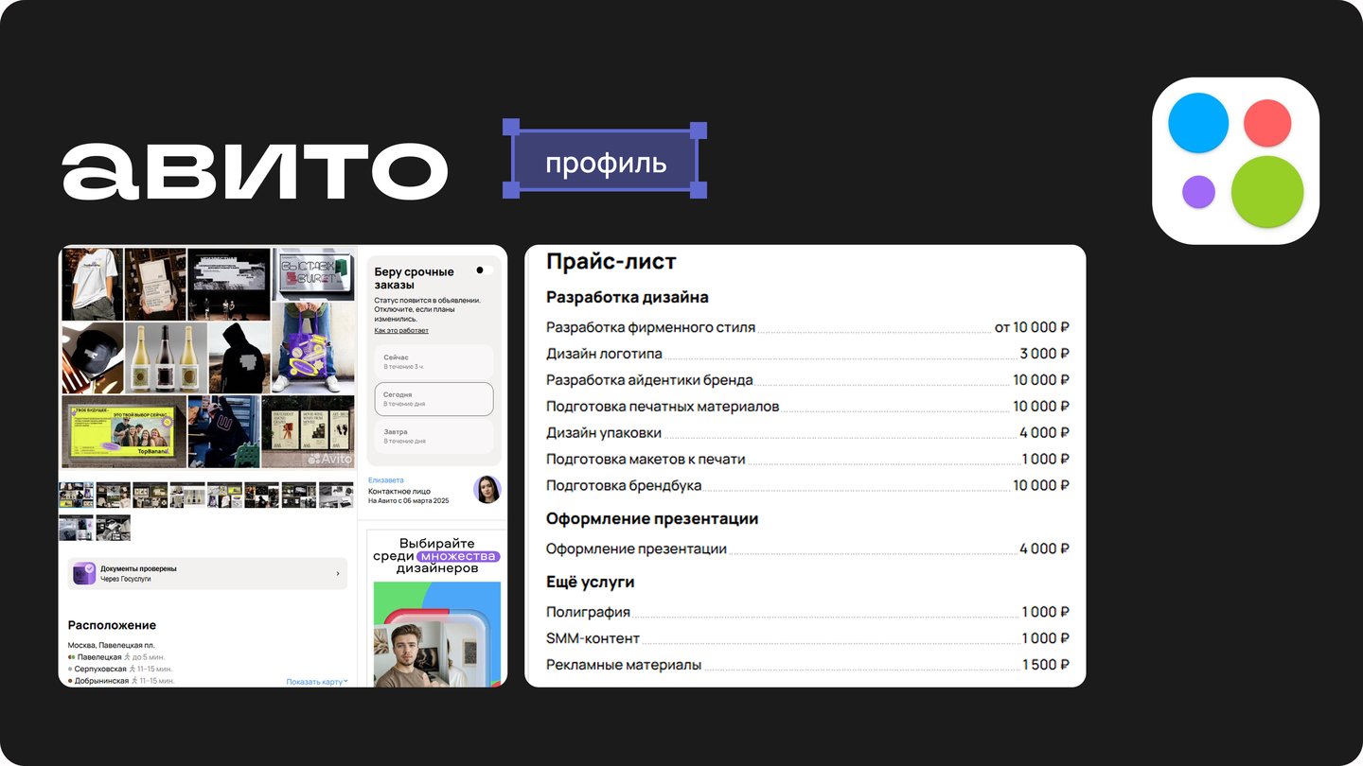Click the "SMM-контент" price row

pyautogui.click(x=808, y=638)
